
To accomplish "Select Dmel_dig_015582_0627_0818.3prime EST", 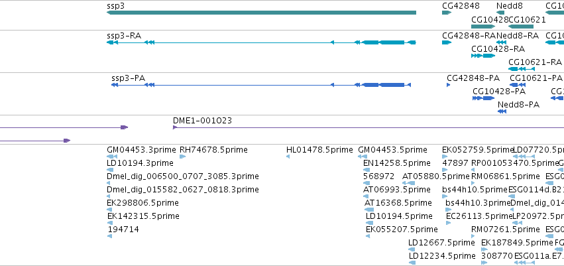I will click(183, 189).
